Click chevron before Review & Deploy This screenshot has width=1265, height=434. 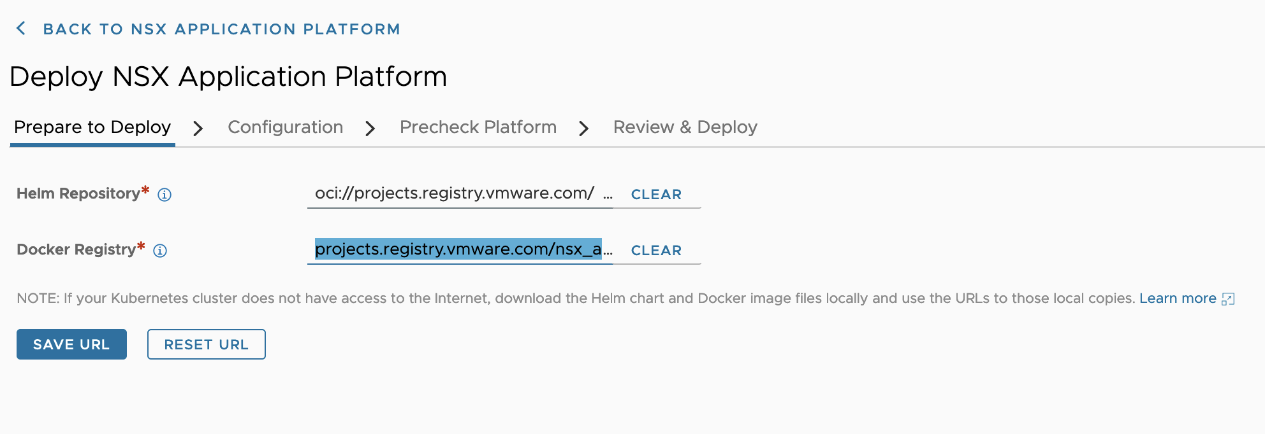pyautogui.click(x=584, y=129)
